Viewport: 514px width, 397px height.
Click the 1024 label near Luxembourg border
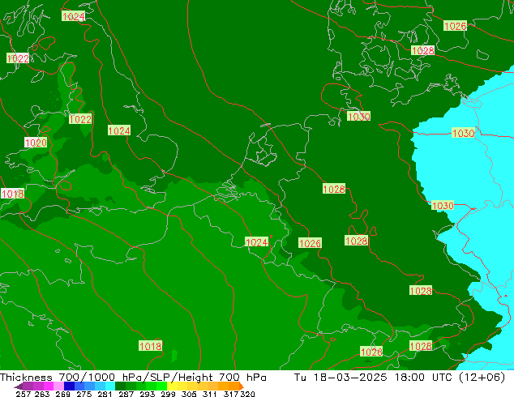pyautogui.click(x=257, y=242)
